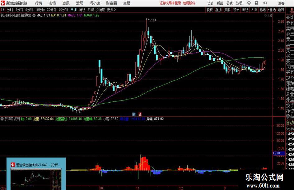Screen dimensions: 294x190
Task: Click the mobile phone icon
Action: click(x=256, y=3)
